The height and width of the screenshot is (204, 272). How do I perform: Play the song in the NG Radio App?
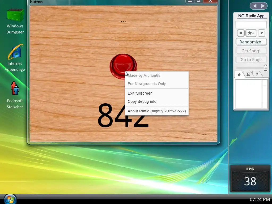262,33
